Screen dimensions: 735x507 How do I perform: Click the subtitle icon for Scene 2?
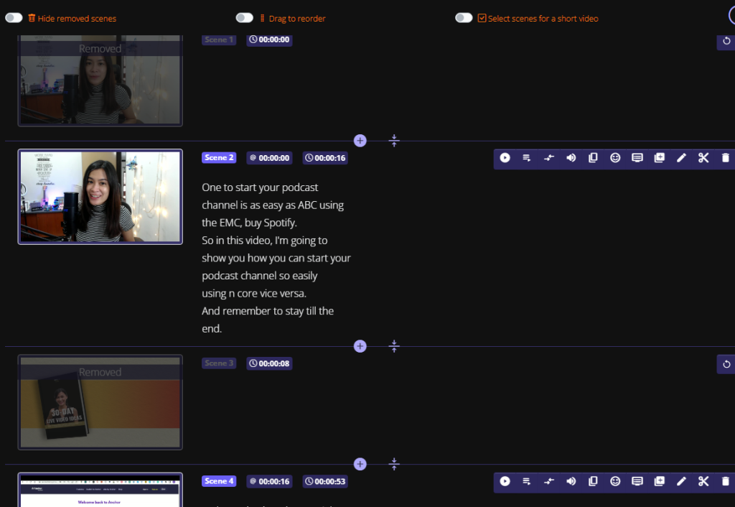637,158
